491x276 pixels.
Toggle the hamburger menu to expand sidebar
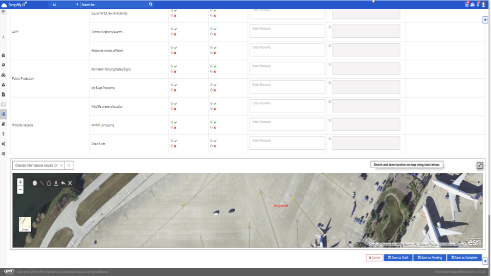click(4, 12)
